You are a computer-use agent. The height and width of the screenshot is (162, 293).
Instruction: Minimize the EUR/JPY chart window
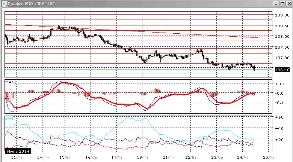(277, 4)
